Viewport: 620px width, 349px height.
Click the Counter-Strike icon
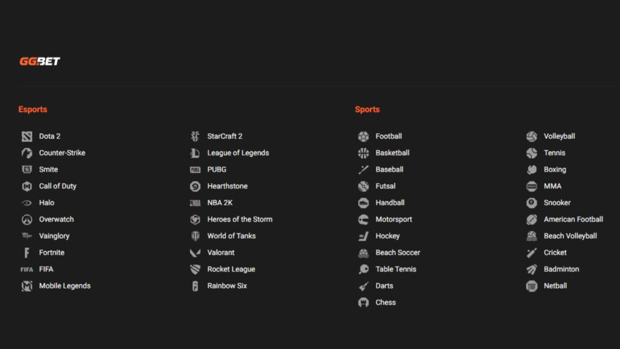point(27,153)
